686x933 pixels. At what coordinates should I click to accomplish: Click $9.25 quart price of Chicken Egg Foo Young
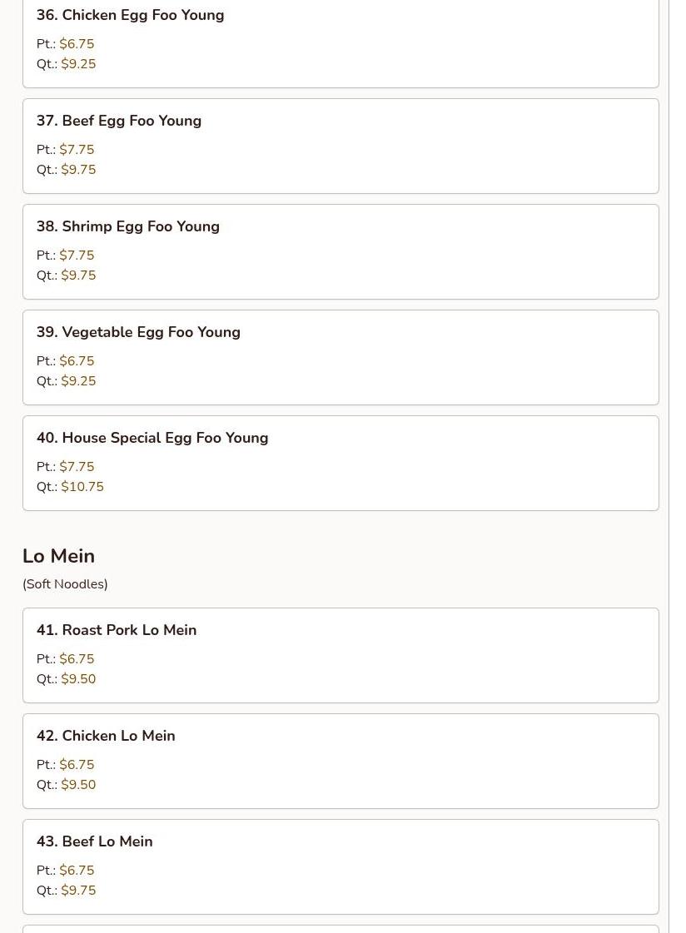tap(78, 63)
